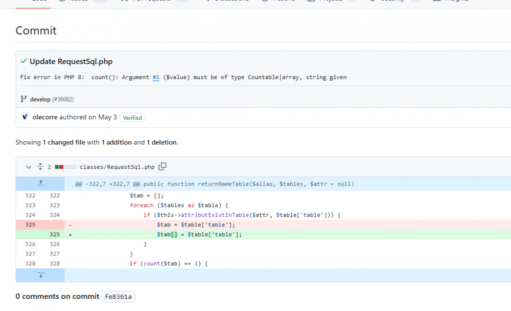The image size is (511, 311).
Task: Collapse the classes/RequestSql.php file diff
Action: click(x=29, y=167)
